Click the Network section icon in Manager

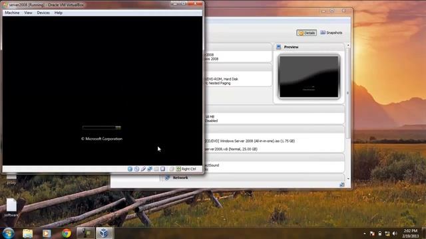167,178
